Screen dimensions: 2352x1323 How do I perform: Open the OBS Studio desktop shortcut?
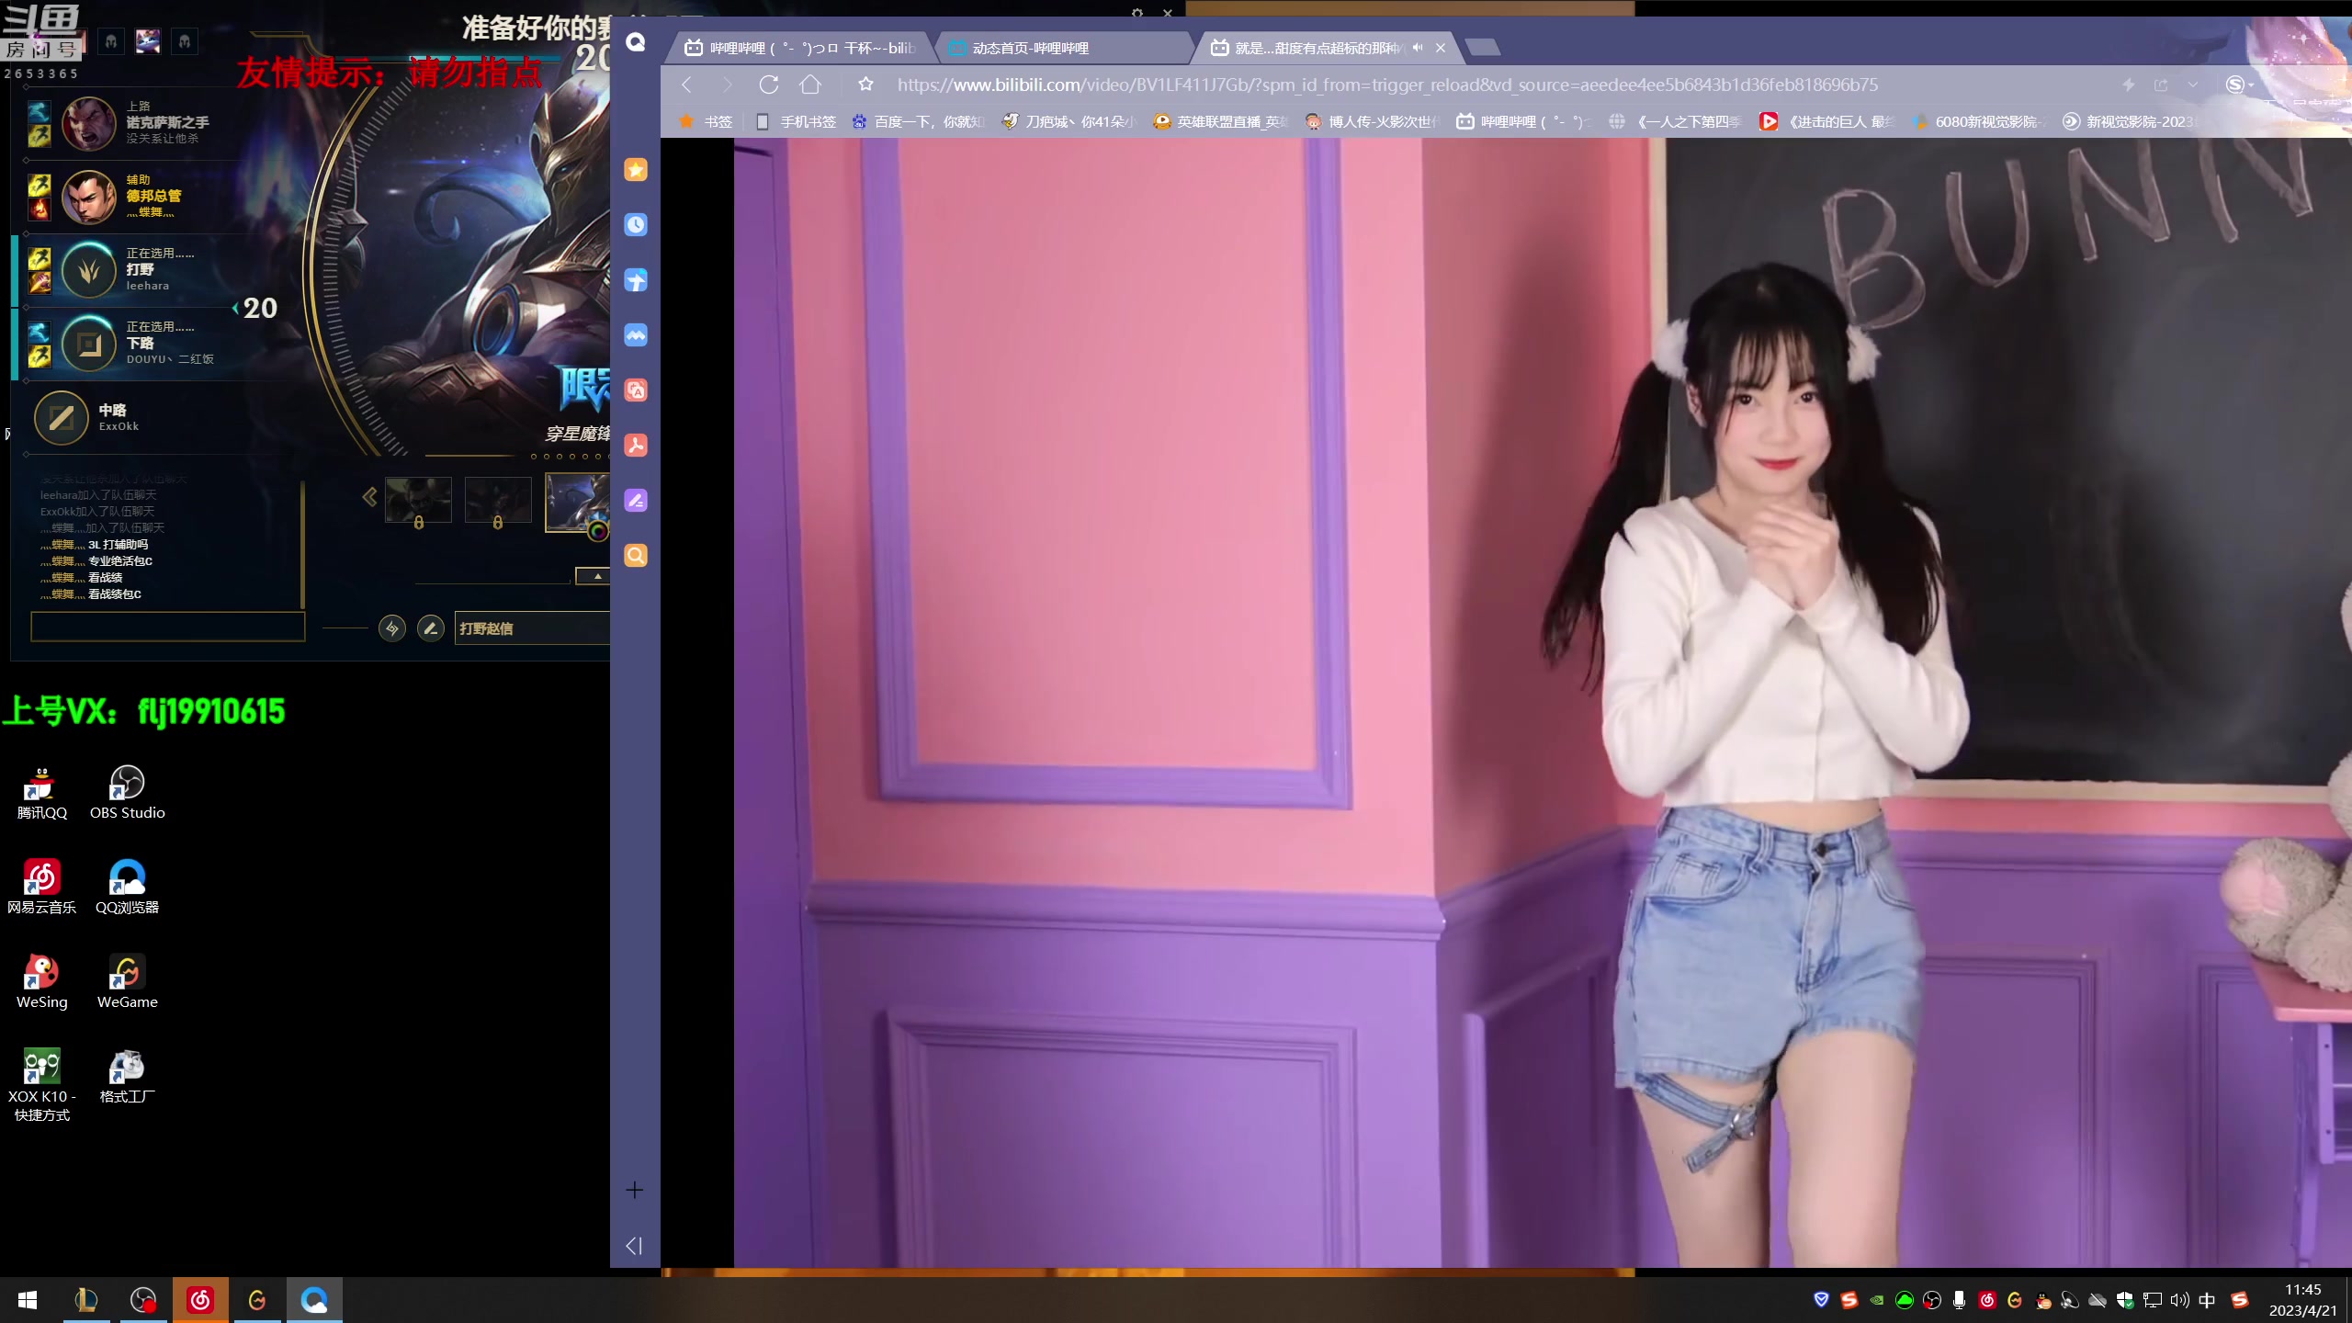click(x=128, y=793)
